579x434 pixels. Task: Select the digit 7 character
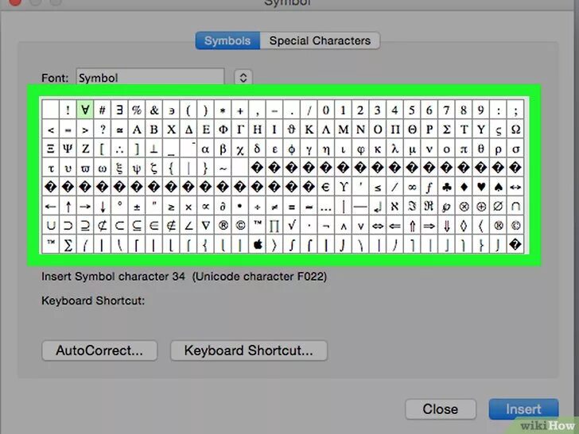446,110
